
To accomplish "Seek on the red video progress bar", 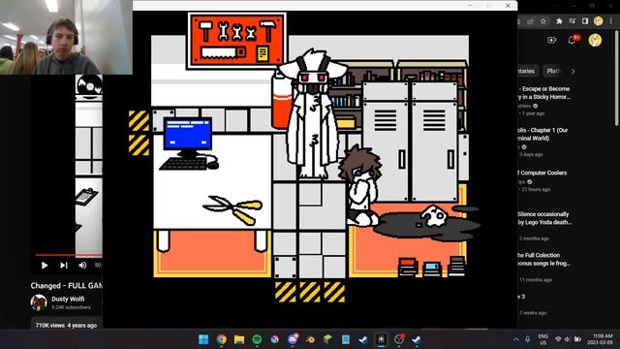I will pos(69,255).
